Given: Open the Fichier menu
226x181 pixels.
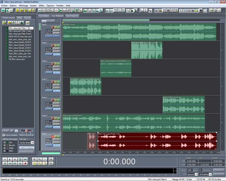Looking at the screenshot, I should 4,6.
